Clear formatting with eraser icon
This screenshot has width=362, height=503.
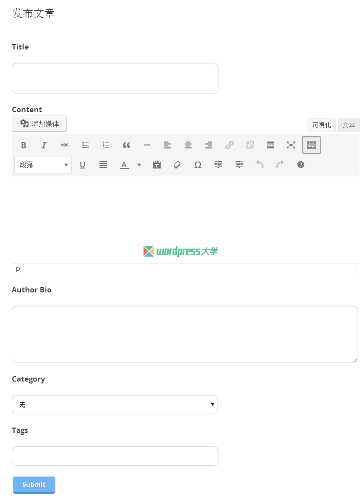(177, 165)
